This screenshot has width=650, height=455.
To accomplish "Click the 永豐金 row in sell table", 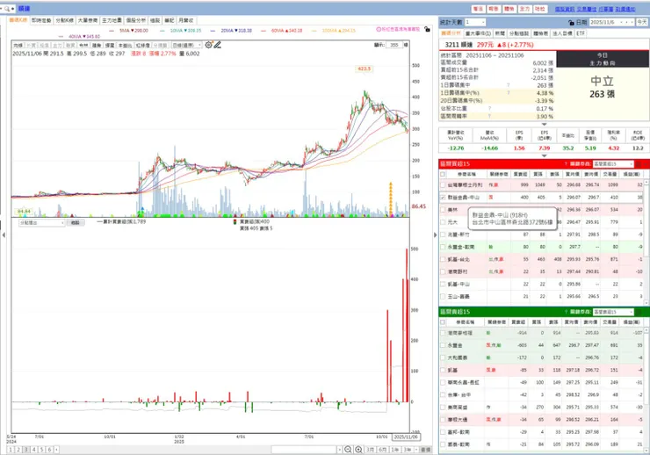I will pos(541,345).
